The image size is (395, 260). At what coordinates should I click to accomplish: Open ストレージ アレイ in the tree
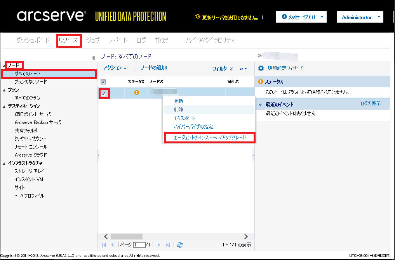click(x=29, y=171)
